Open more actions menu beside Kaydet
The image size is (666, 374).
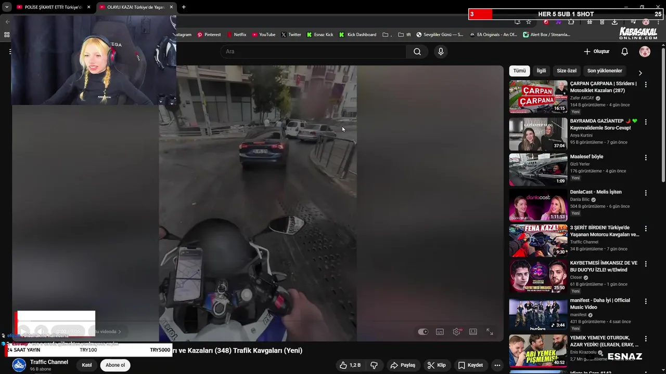point(497,365)
